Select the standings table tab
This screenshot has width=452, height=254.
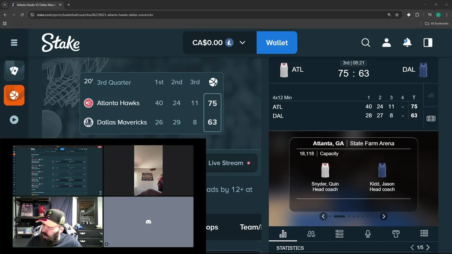[x=339, y=234]
